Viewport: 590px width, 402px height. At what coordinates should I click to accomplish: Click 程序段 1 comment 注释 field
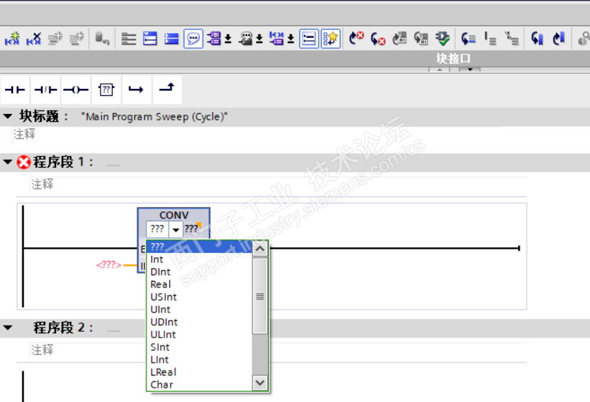[x=278, y=184]
